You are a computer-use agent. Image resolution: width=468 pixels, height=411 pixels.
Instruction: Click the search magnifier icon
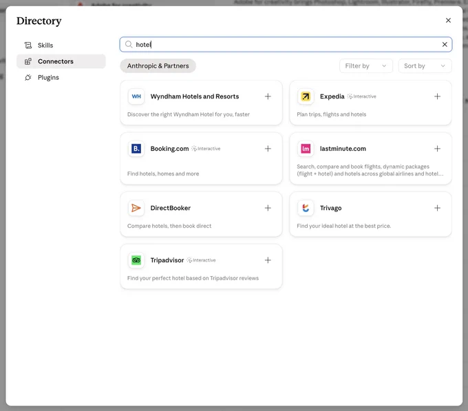129,45
